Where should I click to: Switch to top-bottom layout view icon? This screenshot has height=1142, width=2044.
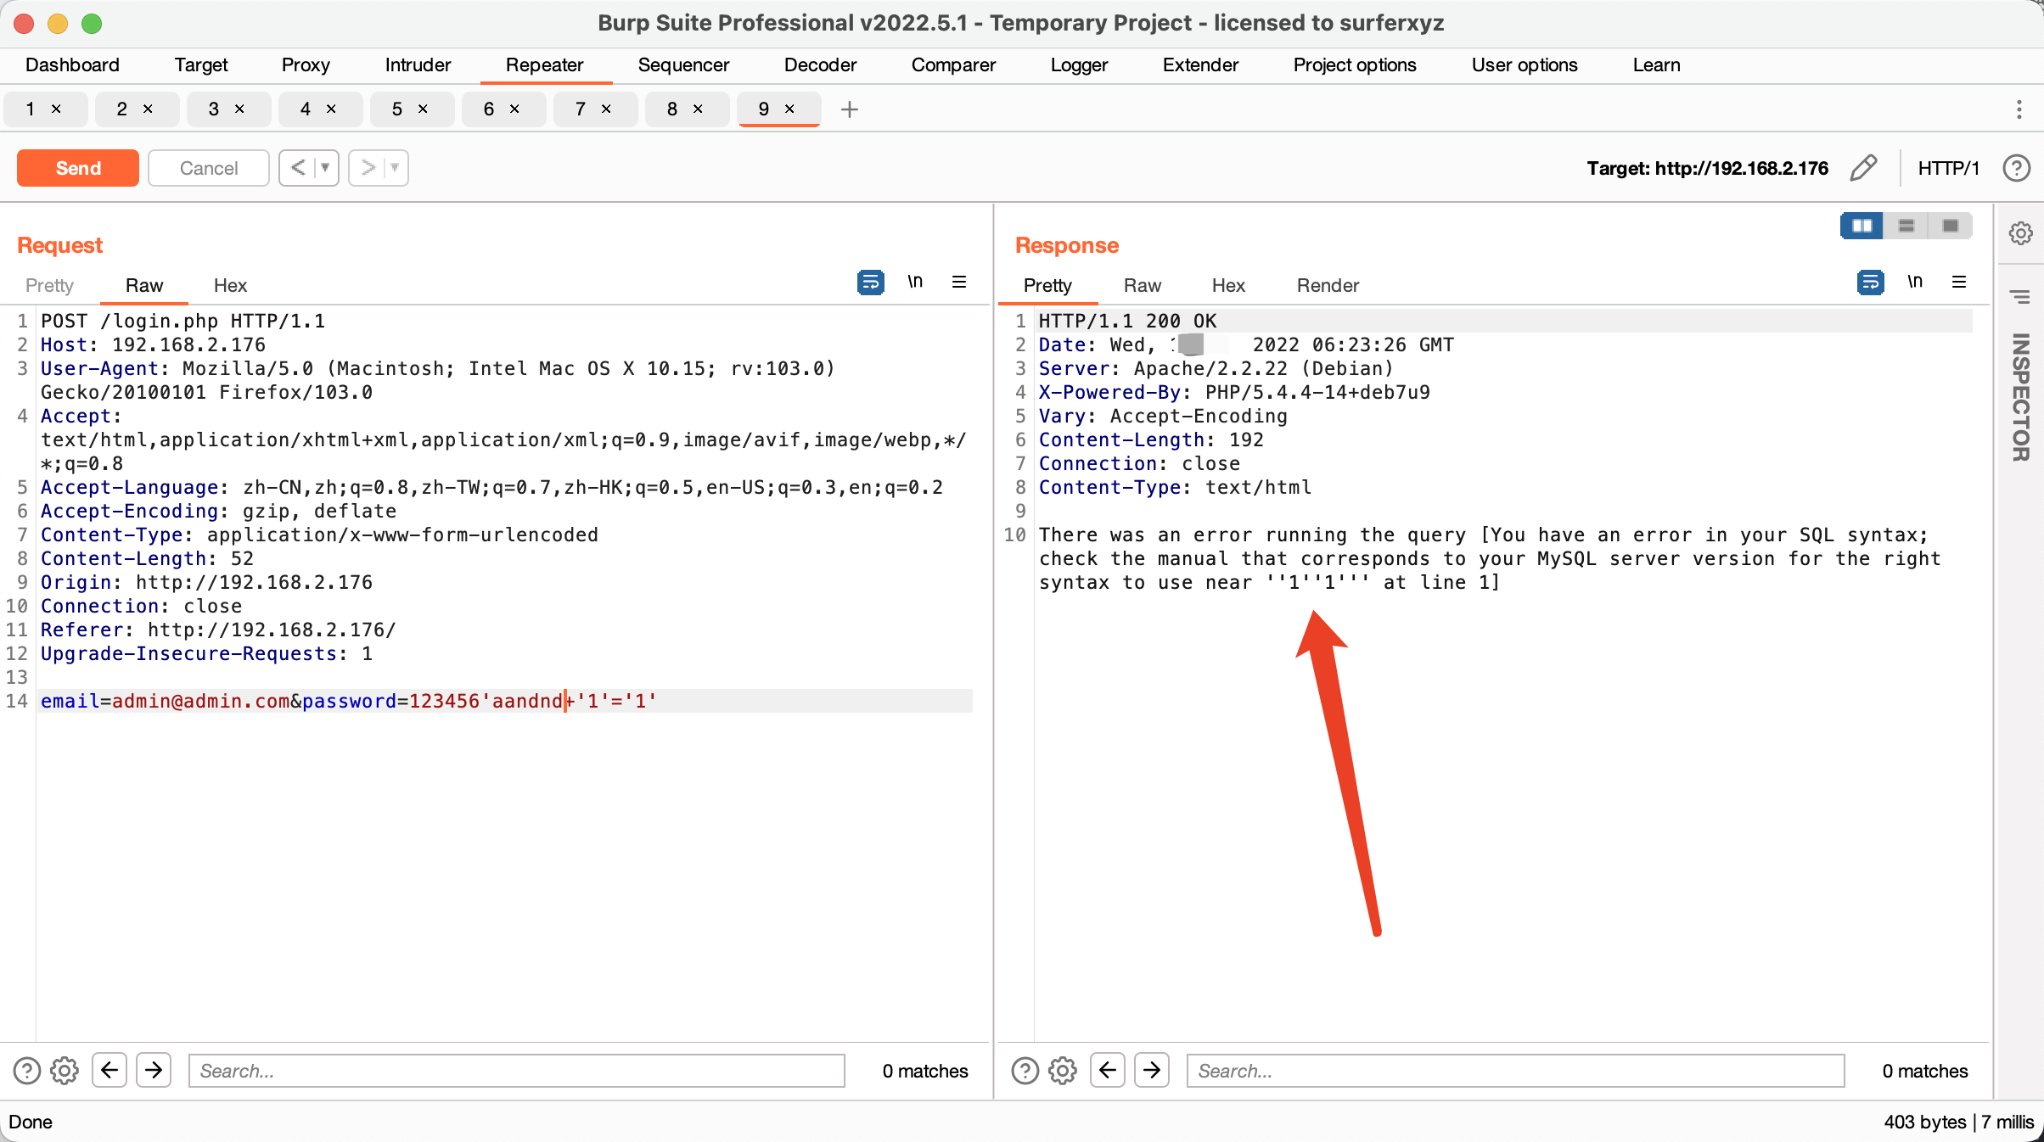tap(1906, 226)
